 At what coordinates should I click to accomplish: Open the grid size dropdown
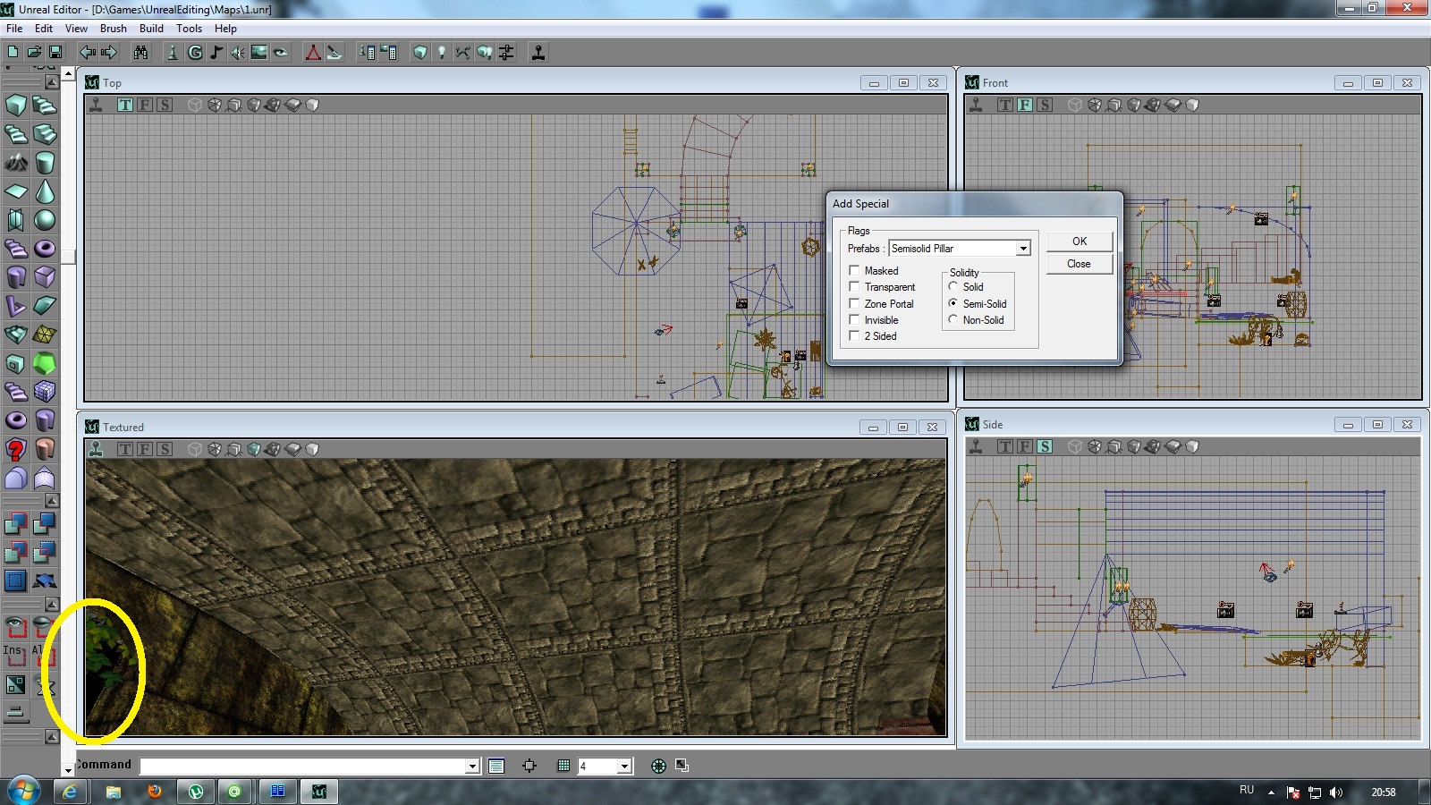click(x=624, y=767)
